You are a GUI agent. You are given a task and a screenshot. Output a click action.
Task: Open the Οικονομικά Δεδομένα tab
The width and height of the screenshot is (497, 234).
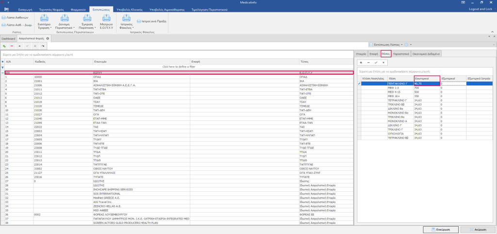[427, 54]
